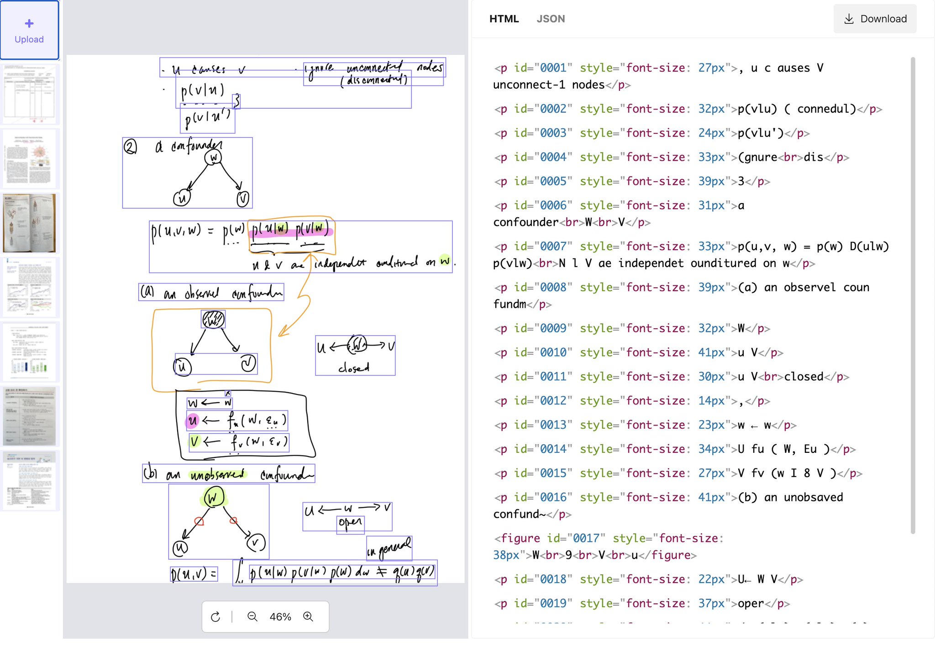Click the Download button
Screen dimensions: 935x646
coord(875,19)
